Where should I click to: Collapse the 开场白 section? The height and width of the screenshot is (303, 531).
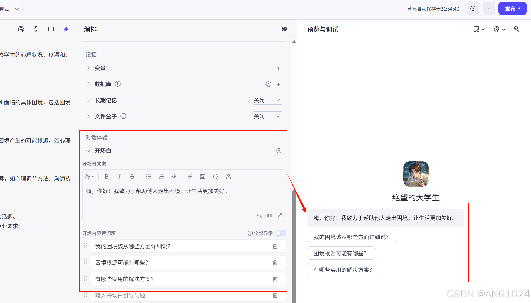[x=88, y=151]
